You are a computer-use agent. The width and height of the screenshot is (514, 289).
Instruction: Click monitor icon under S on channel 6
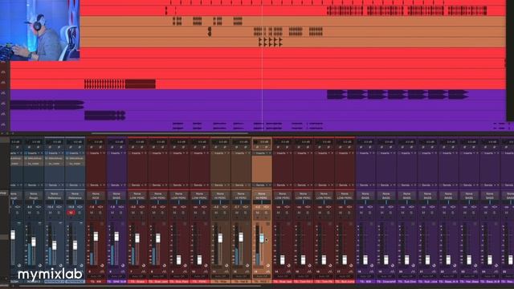pyautogui.click(x=120, y=218)
